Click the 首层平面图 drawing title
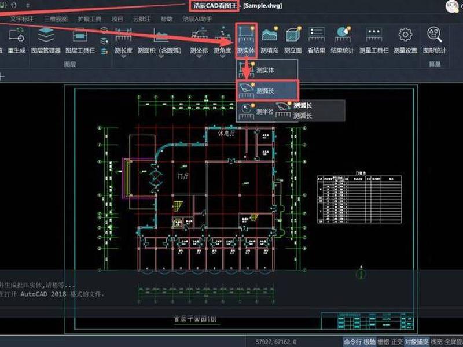The width and height of the screenshot is (463, 347). pyautogui.click(x=196, y=319)
